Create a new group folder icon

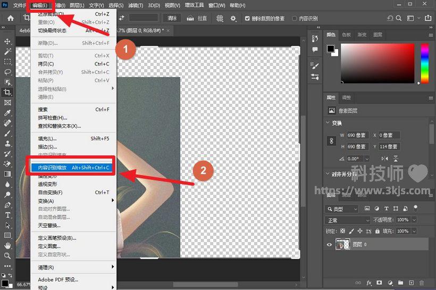pyautogui.click(x=400, y=283)
